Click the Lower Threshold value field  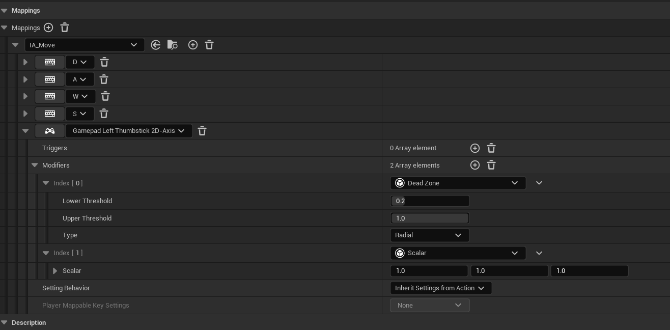[429, 201]
